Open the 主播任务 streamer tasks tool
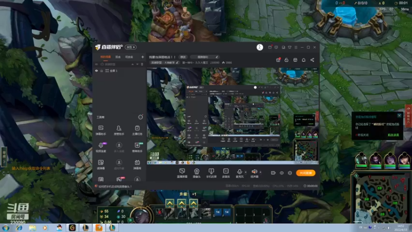Viewport: 412px width, 232px height. (x=137, y=130)
